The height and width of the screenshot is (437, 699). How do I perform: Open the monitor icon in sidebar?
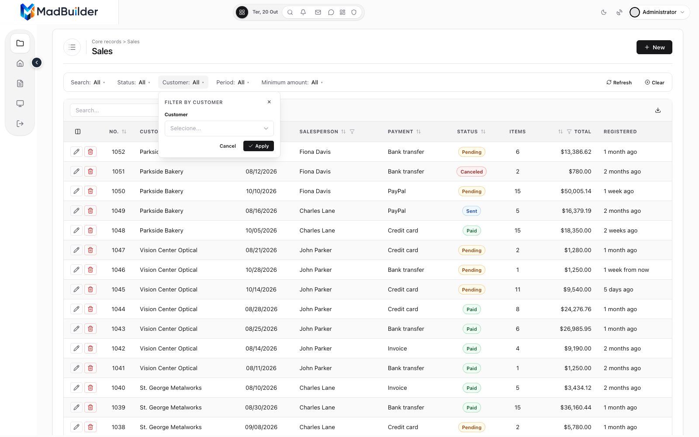tap(20, 104)
